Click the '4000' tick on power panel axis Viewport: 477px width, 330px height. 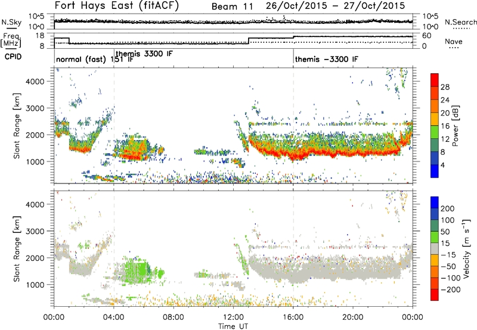point(35,82)
